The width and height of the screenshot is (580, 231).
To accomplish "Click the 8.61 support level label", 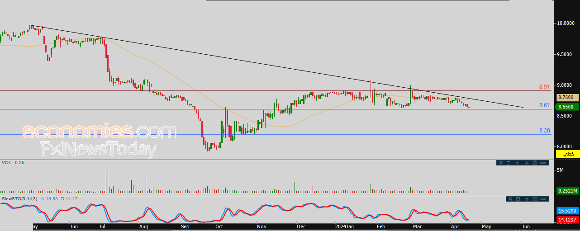I will [544, 105].
